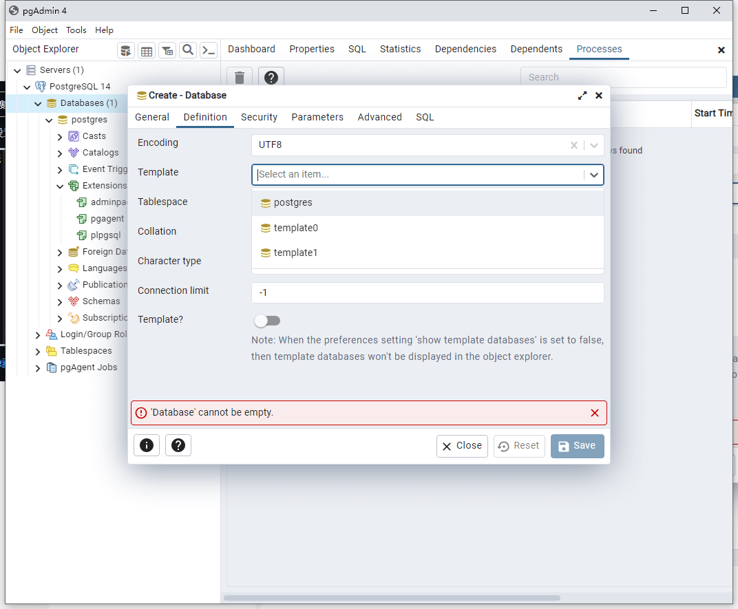Open the Tools menu
This screenshot has width=738, height=609.
(76, 30)
